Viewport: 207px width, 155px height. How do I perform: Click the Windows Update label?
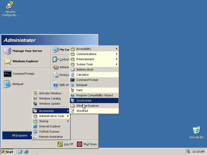(x=50, y=104)
